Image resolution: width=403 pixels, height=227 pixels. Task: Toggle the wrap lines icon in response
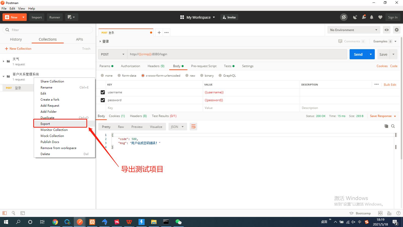pos(193,127)
